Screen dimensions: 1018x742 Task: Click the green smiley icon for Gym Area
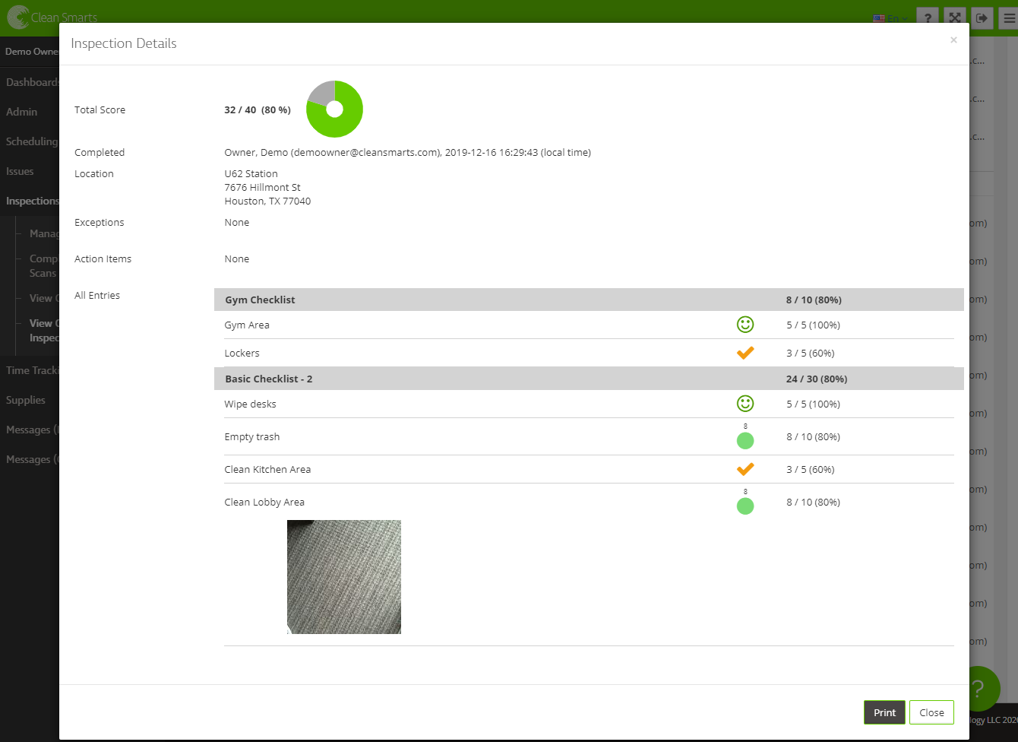coord(745,325)
